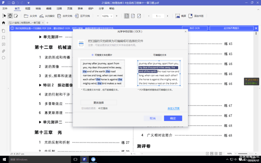The width and height of the screenshot is (261, 163).
Task: Open the attachments paperclip panel
Action: pyautogui.click(x=4, y=51)
